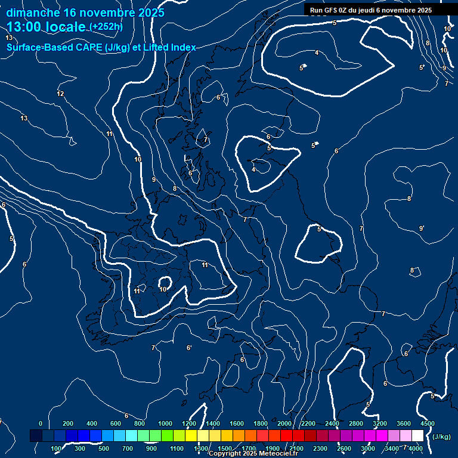Click the legend value '1800'

(261, 423)
